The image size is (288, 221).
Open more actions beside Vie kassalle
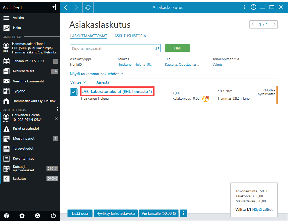coord(183,213)
